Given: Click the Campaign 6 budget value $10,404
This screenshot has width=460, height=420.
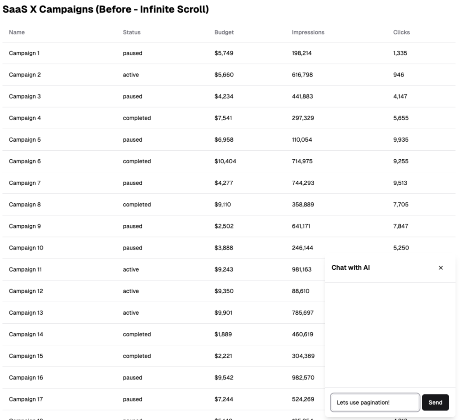Looking at the screenshot, I should (225, 161).
